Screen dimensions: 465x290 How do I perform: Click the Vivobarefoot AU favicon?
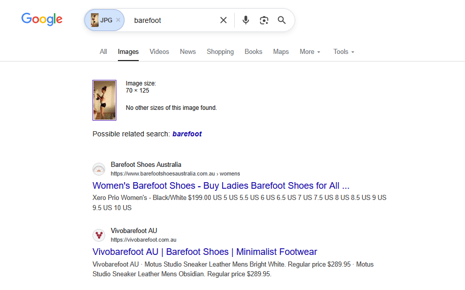coord(99,235)
